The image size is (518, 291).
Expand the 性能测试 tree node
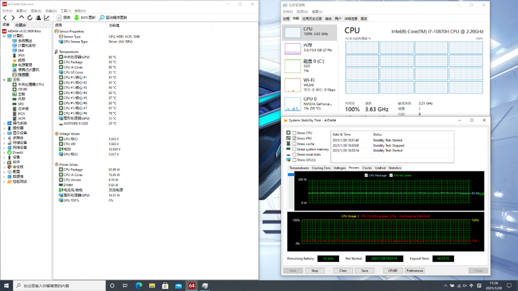coord(4,181)
